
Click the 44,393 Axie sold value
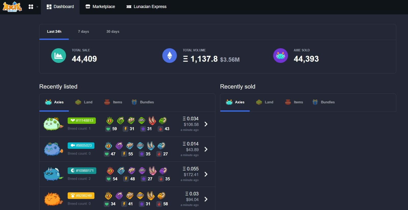pos(306,59)
